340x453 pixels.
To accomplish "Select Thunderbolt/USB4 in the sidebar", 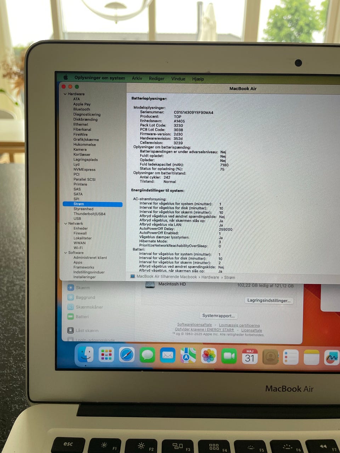I will pyautogui.click(x=89, y=214).
